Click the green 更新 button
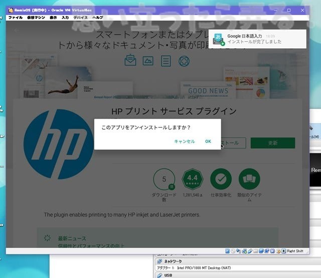This screenshot has height=278, width=321. (x=273, y=143)
